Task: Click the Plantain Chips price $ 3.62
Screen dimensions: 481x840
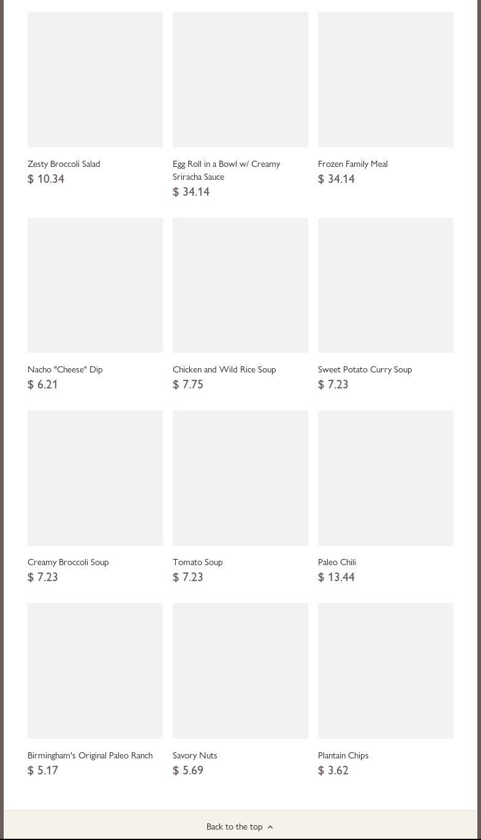Action: (333, 771)
